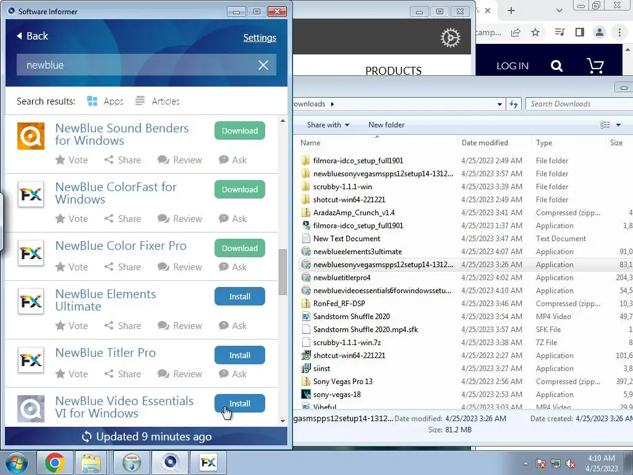The image size is (633, 475).
Task: Open the website shopping cart
Action: [x=595, y=66]
